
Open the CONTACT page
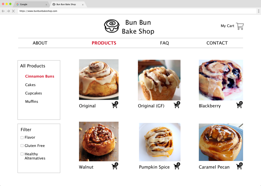tap(217, 43)
